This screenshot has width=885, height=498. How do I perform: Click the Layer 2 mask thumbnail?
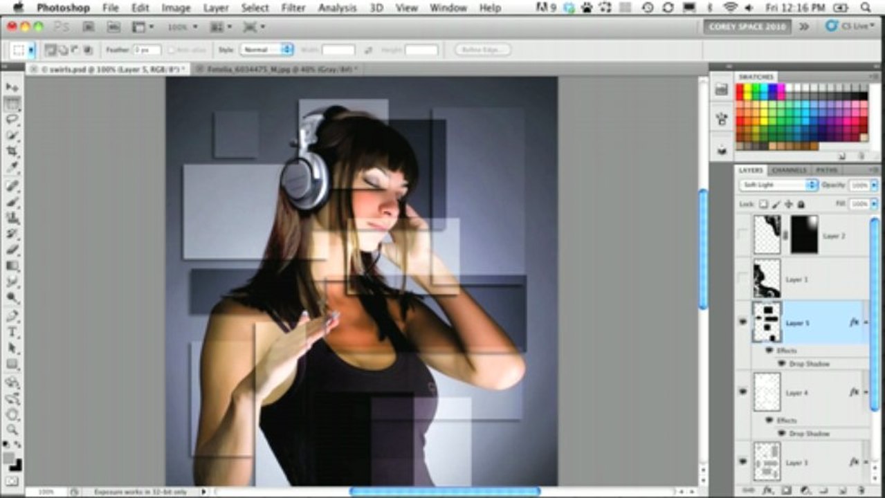[804, 234]
